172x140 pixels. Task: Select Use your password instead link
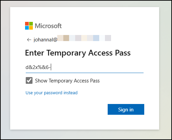[51, 93]
